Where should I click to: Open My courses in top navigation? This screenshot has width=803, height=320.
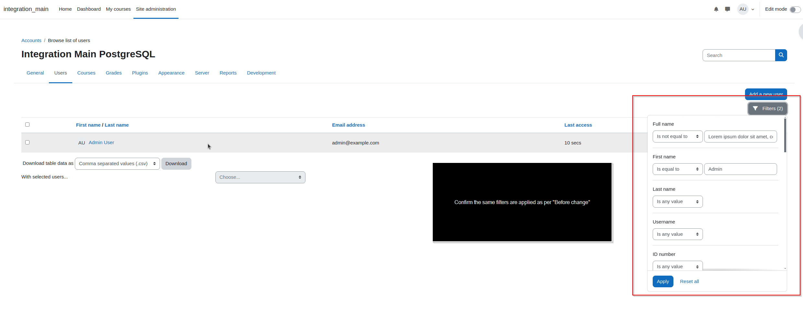coord(118,9)
